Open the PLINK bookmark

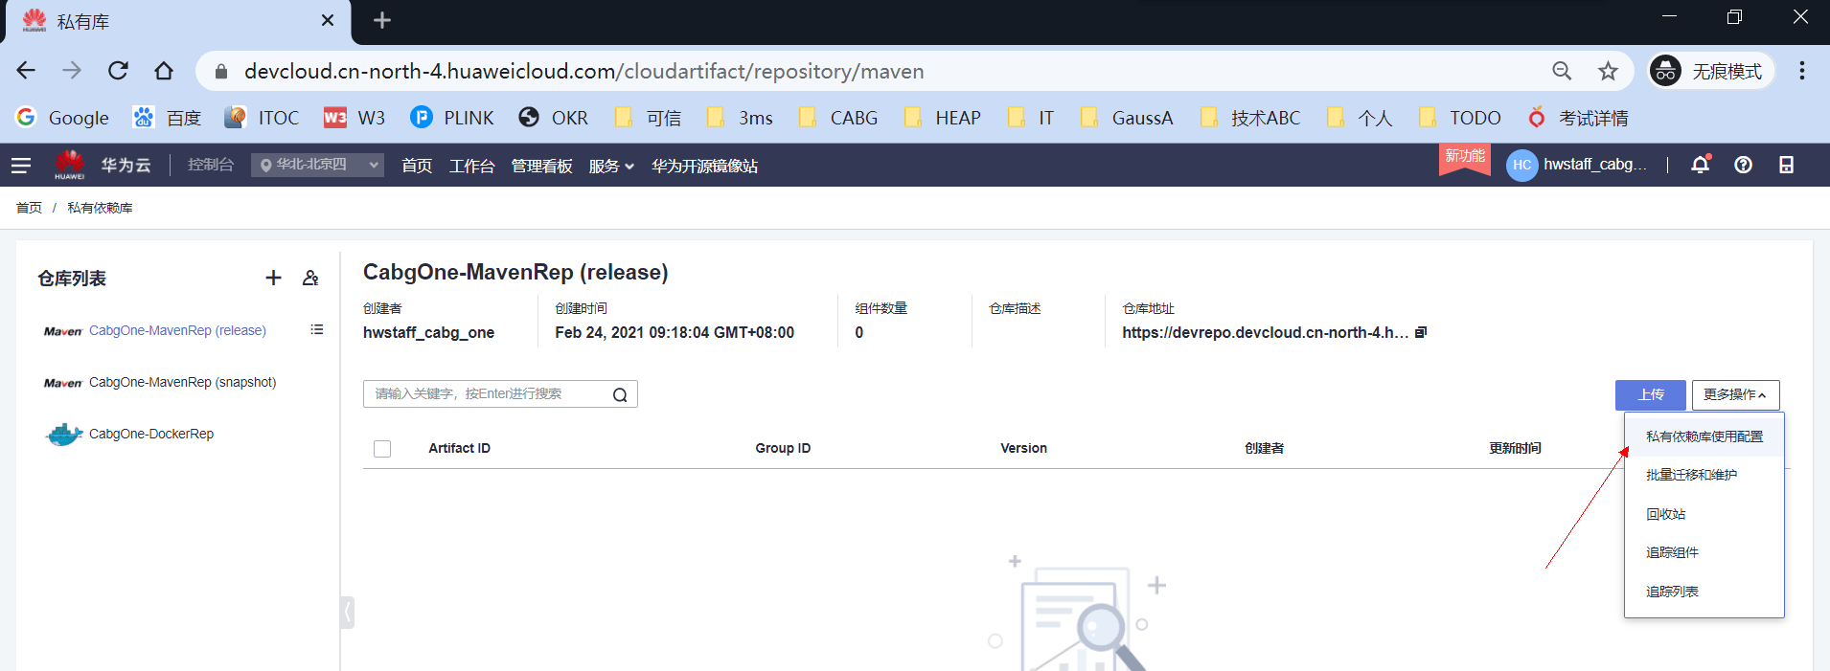pyautogui.click(x=452, y=118)
